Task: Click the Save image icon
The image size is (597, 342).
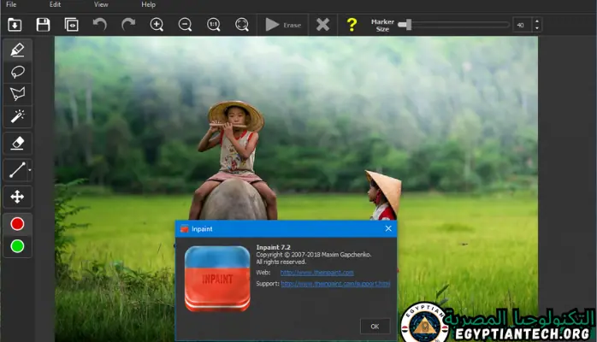Action: [x=44, y=25]
